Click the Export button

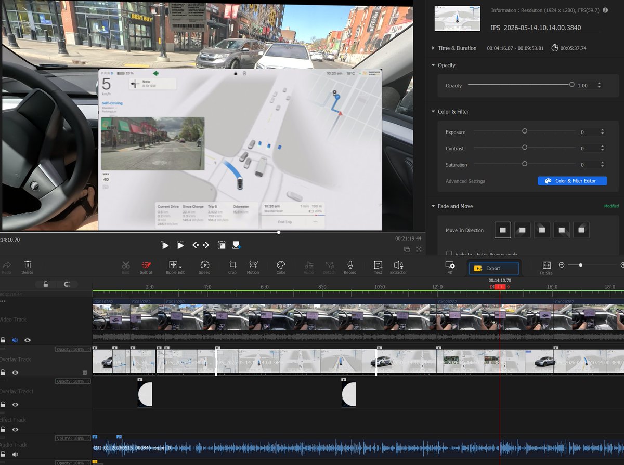tap(494, 268)
